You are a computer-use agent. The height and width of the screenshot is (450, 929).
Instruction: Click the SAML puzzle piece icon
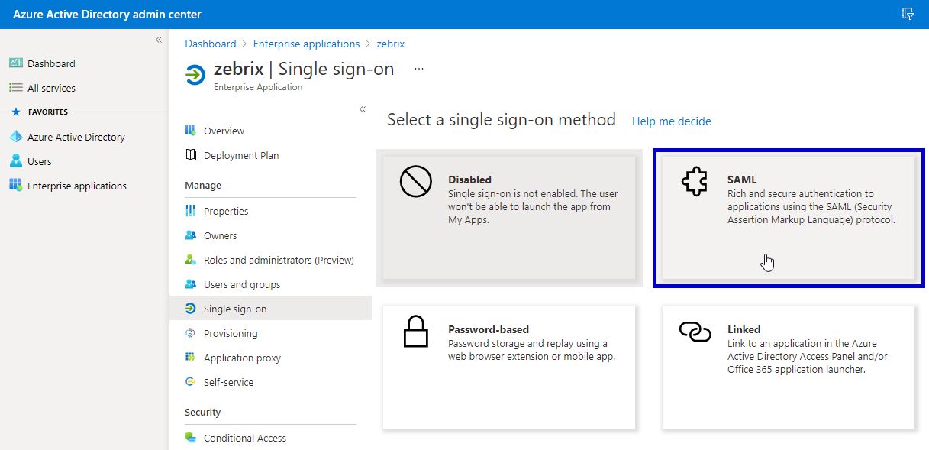click(x=694, y=183)
